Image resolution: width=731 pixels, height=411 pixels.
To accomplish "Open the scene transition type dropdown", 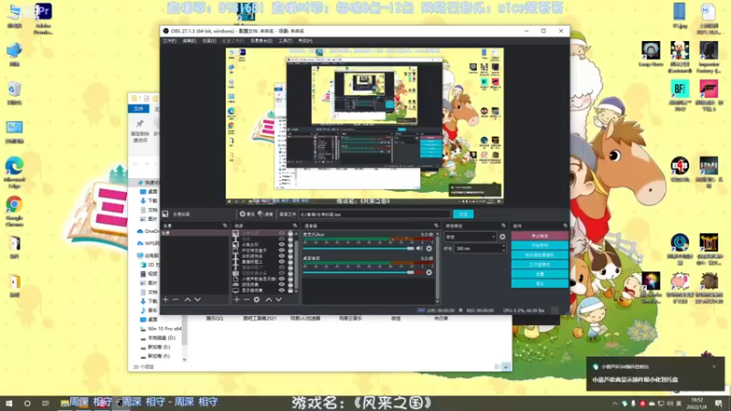I will pos(470,237).
